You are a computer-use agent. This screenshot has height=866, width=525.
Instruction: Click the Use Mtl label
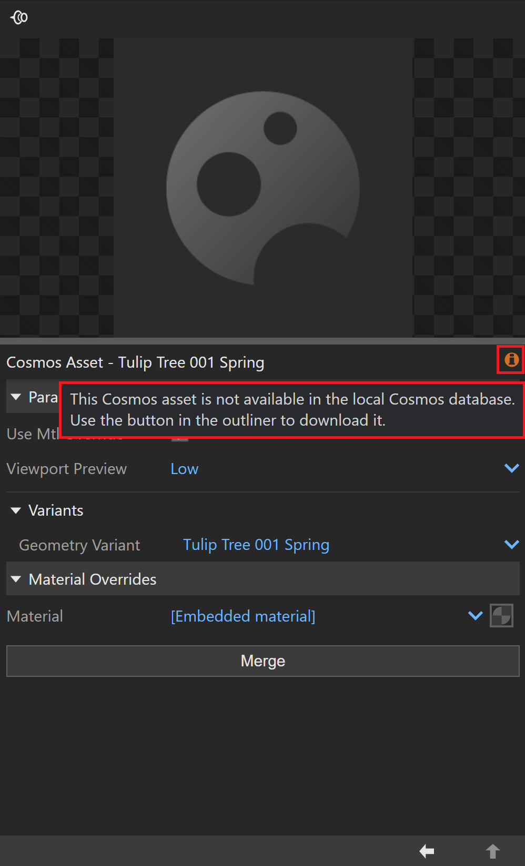coord(33,434)
